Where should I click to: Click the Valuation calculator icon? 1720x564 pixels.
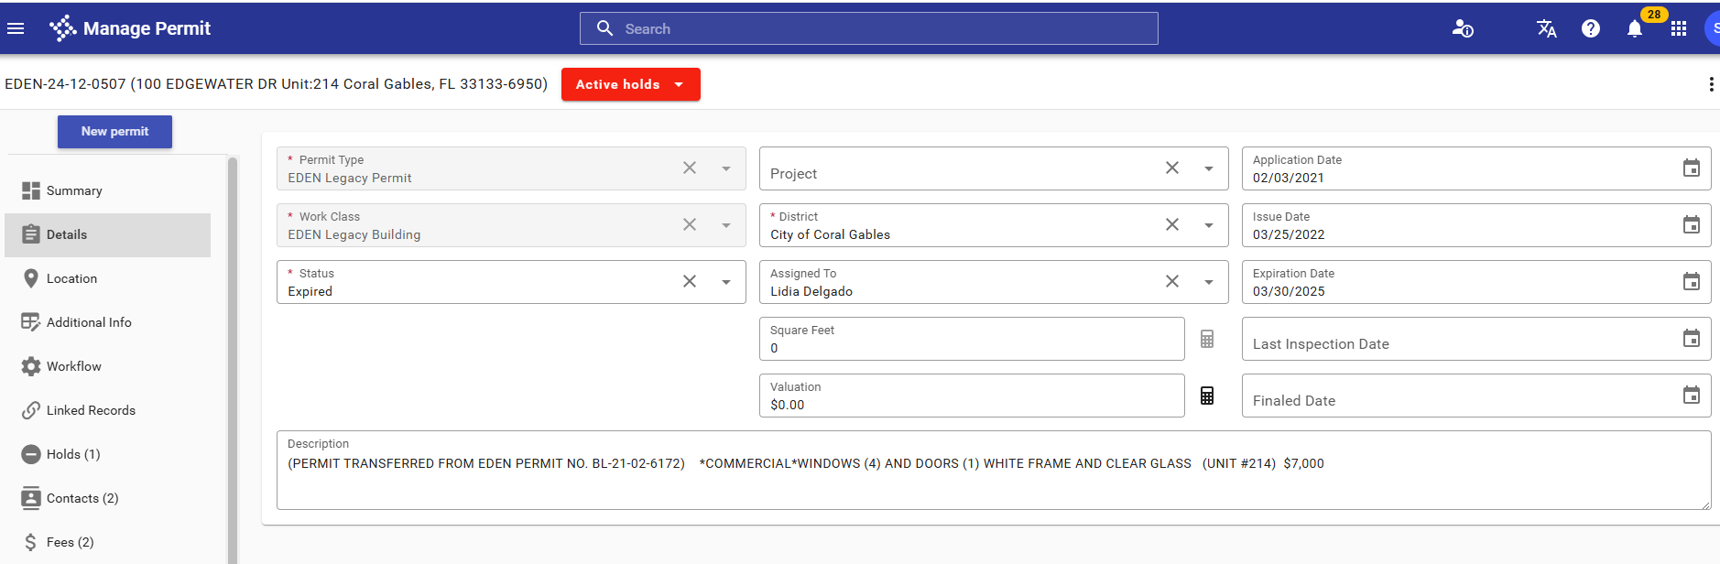[x=1207, y=396]
